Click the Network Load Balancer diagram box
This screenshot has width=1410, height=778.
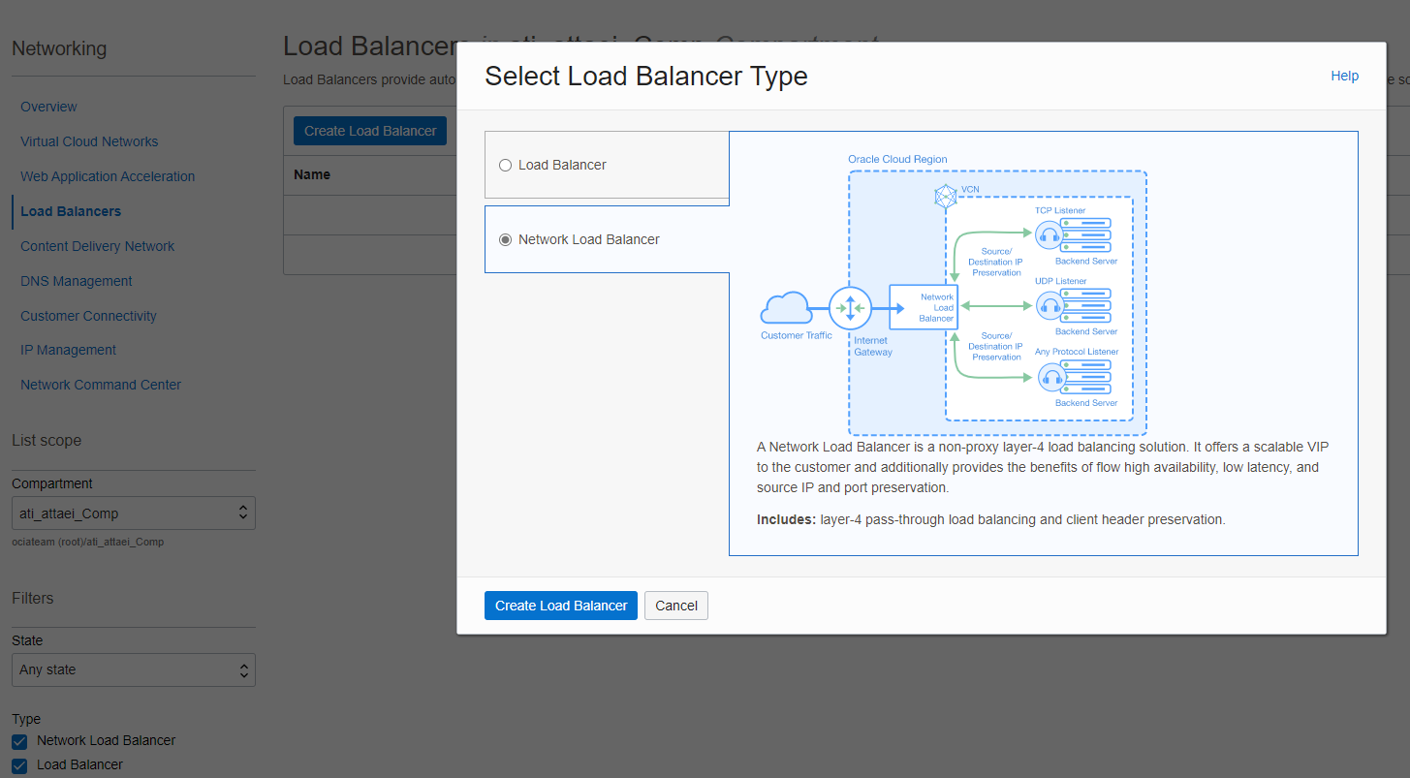pos(924,307)
